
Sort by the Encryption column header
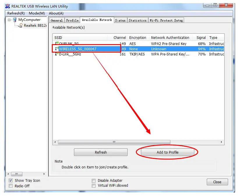coord(138,37)
